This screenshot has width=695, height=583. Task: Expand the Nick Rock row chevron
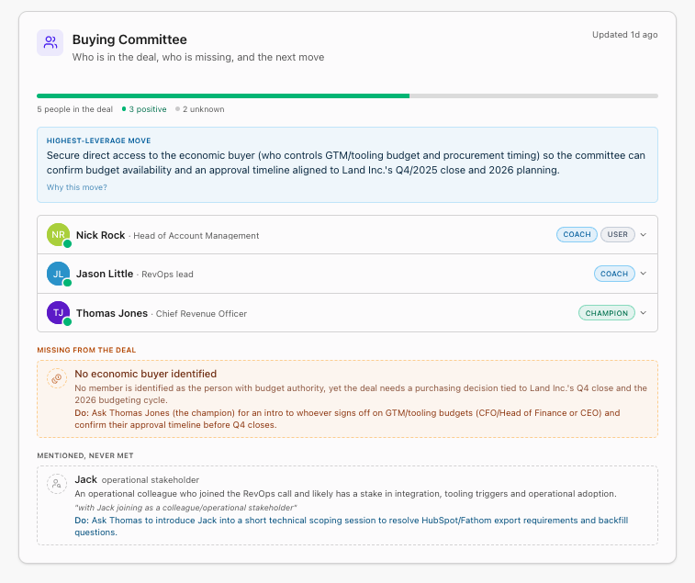644,234
